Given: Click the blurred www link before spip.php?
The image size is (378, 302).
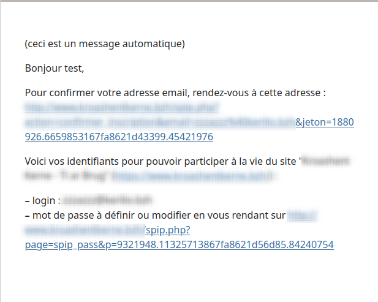Looking at the screenshot, I should [x=85, y=230].
